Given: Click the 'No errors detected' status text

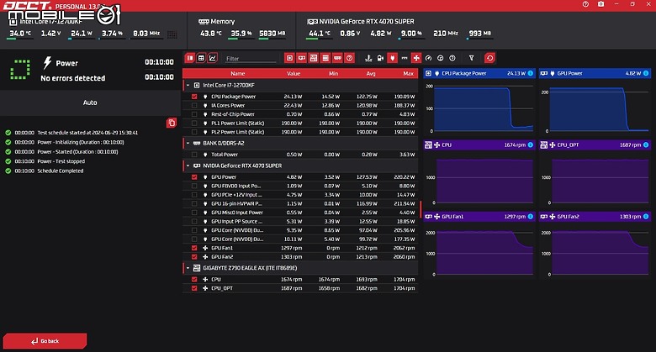Looking at the screenshot, I should 73,78.
